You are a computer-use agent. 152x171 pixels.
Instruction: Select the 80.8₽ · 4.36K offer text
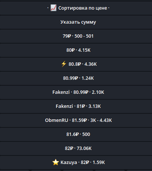(x=83, y=64)
